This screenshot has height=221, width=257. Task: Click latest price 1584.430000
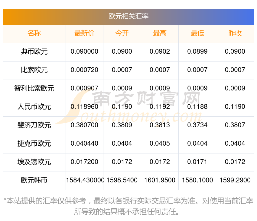[85, 180]
